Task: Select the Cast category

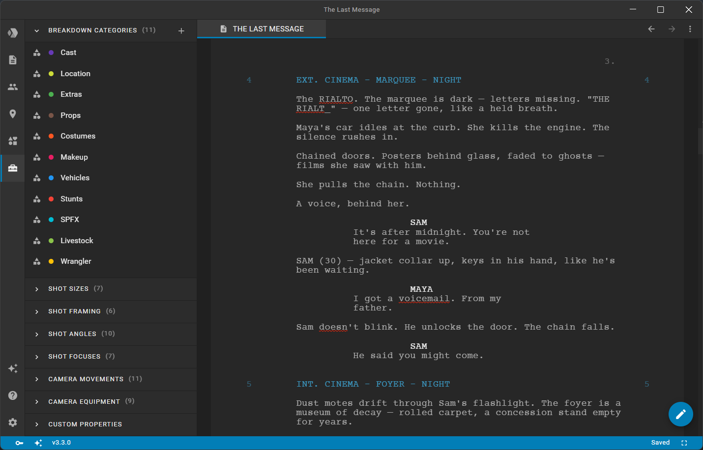Action: point(111,53)
